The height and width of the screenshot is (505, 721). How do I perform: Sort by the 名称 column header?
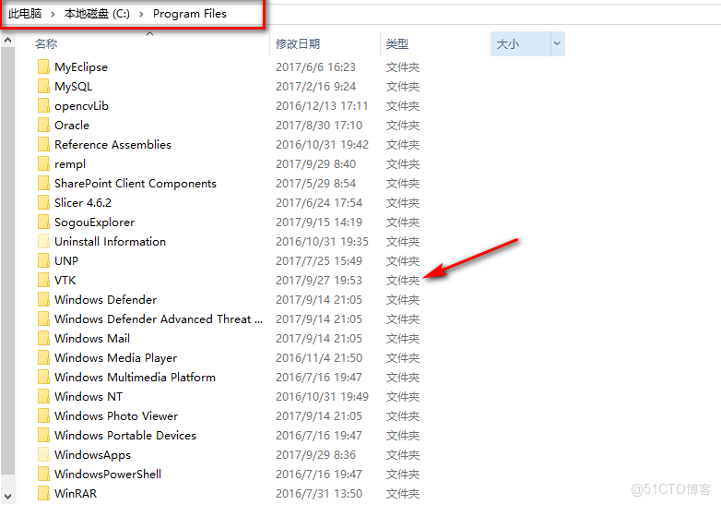click(x=46, y=43)
